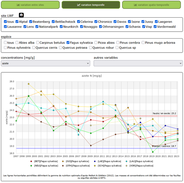Click the green NEU legend marker

pyautogui.click(x=31, y=165)
